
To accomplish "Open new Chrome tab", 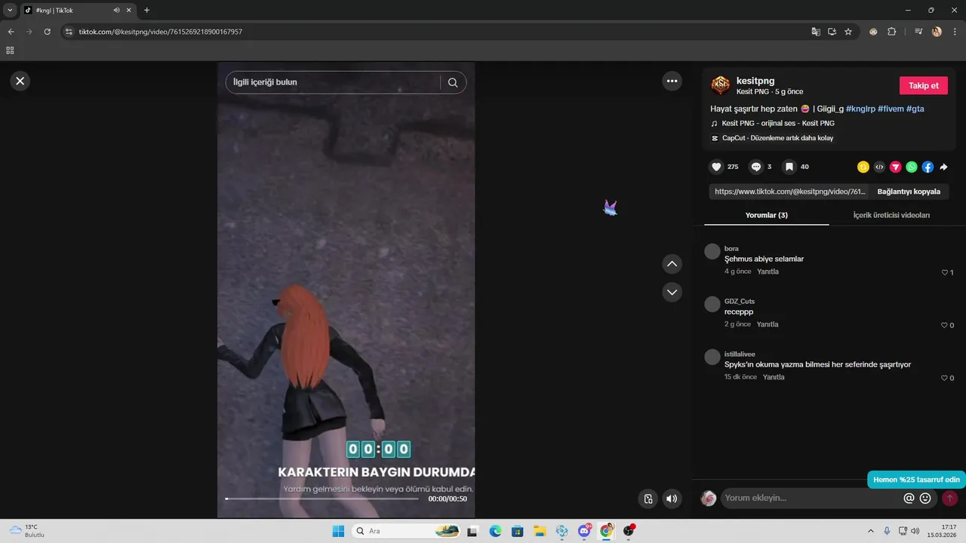I will click(x=146, y=10).
